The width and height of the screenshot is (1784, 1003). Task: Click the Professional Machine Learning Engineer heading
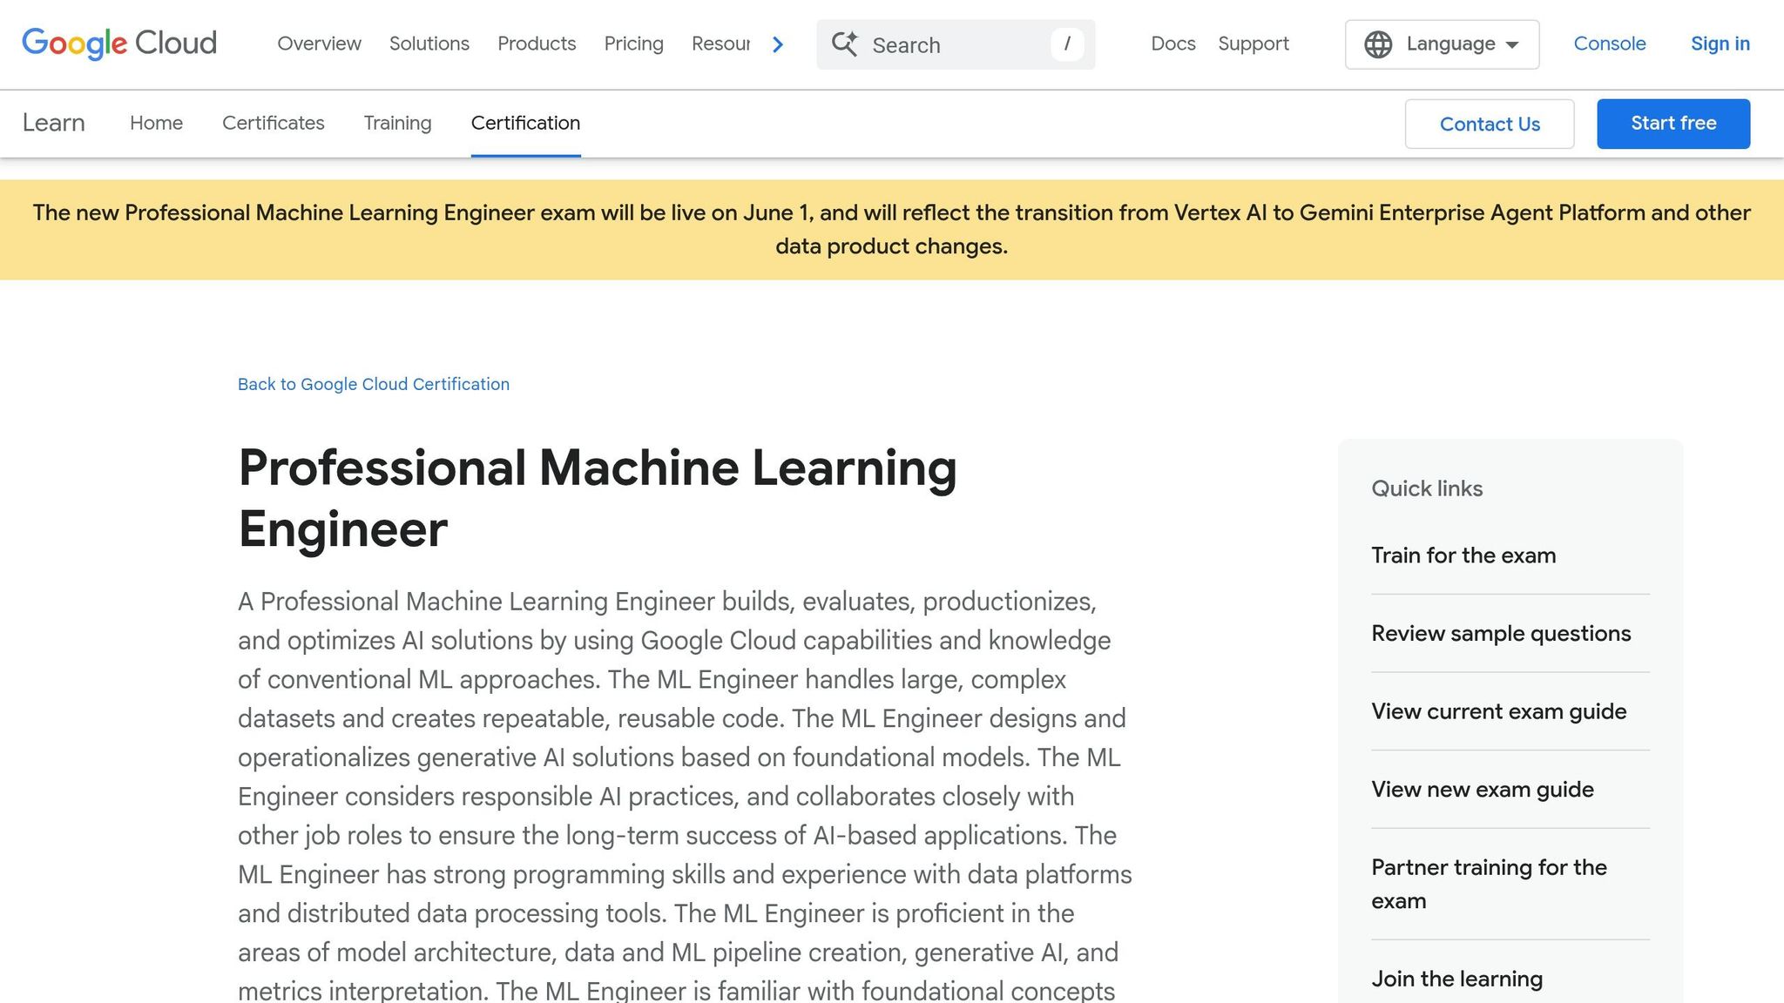point(598,498)
